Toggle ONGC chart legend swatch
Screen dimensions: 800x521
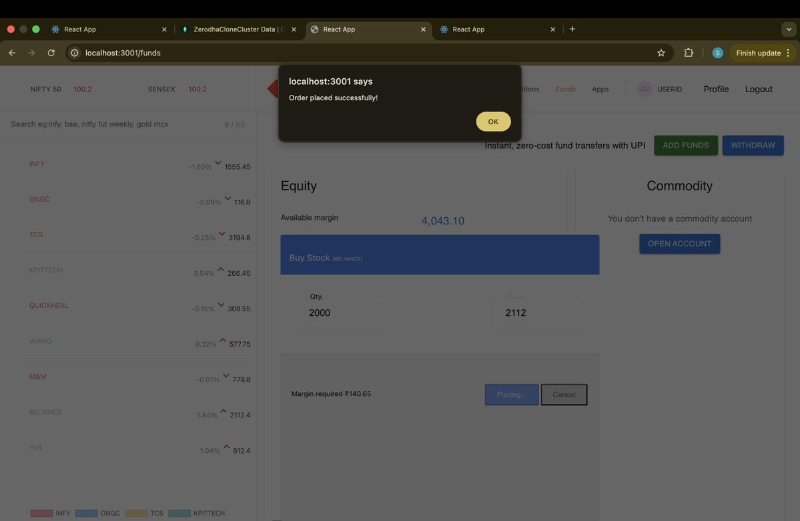click(x=86, y=513)
